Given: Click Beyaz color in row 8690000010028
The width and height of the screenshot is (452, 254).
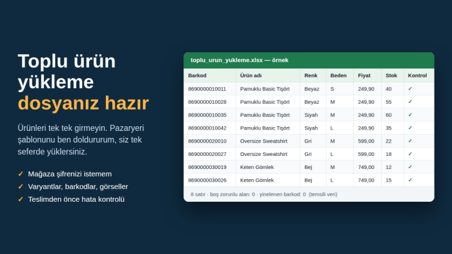Looking at the screenshot, I should [x=312, y=102].
